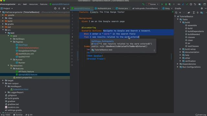
Task: Switch to Runner.java tab
Action: [x=123, y=8]
